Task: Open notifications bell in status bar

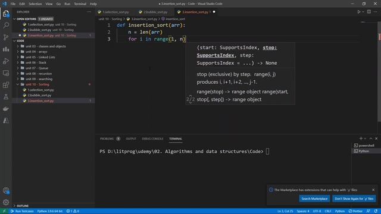Action: [x=376, y=211]
